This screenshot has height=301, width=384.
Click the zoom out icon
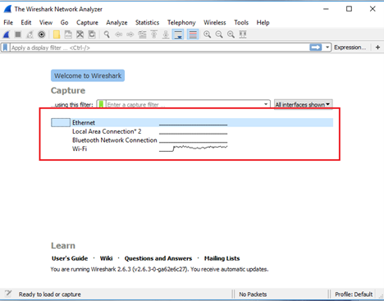tap(219, 34)
